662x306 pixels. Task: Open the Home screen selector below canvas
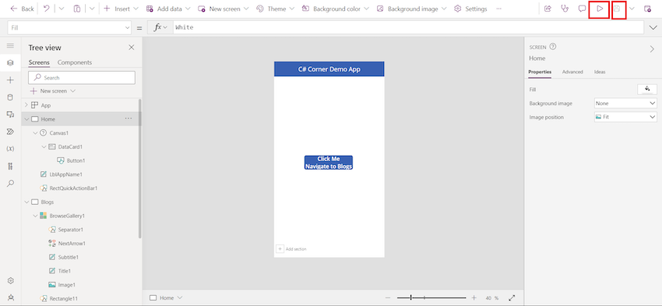(x=167, y=297)
